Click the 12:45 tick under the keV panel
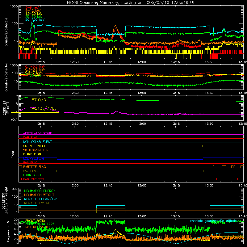 coord(108,62)
